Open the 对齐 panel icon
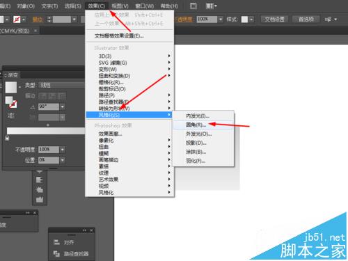Screen dimensions: 348x261 (57, 242)
